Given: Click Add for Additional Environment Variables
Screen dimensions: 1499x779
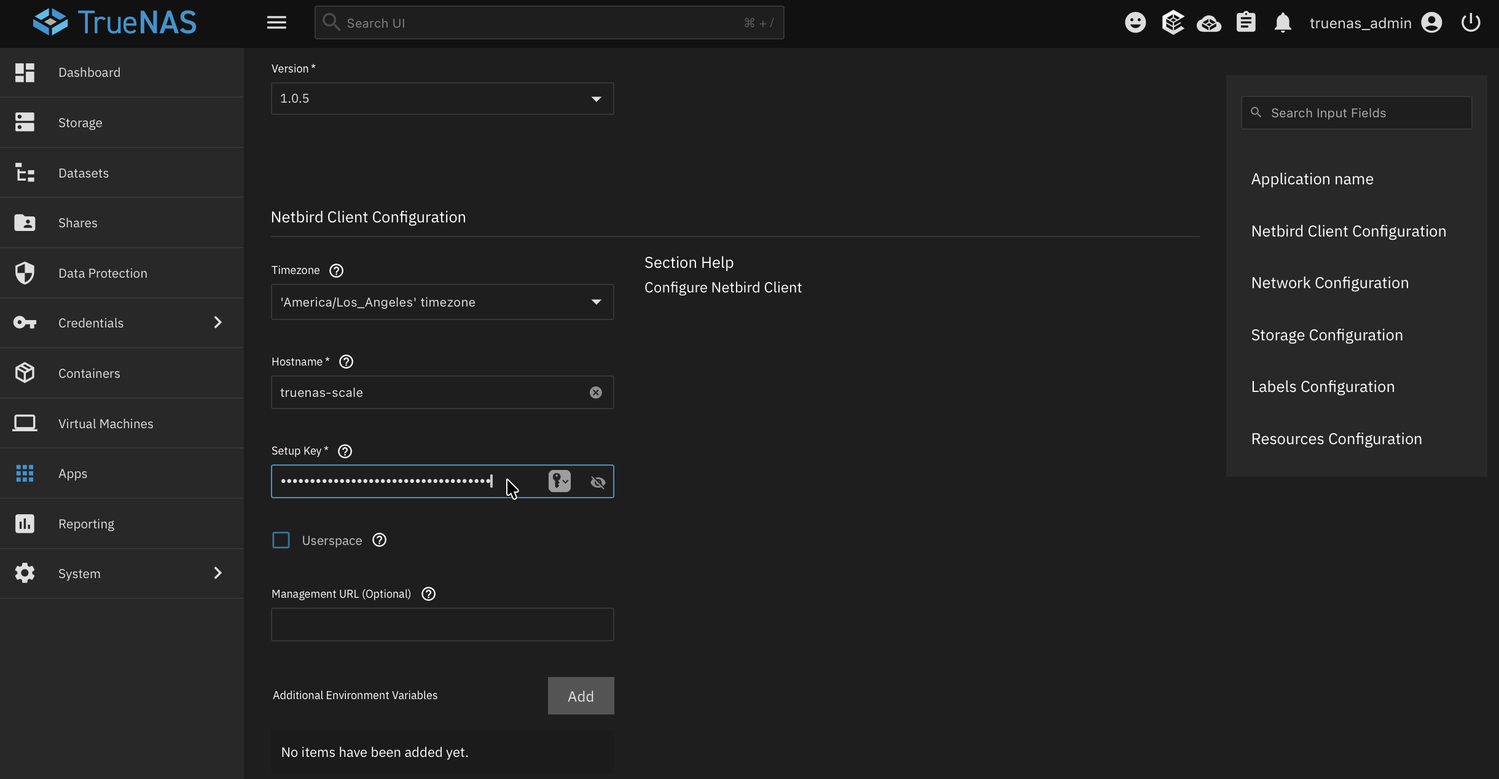Looking at the screenshot, I should coord(580,695).
